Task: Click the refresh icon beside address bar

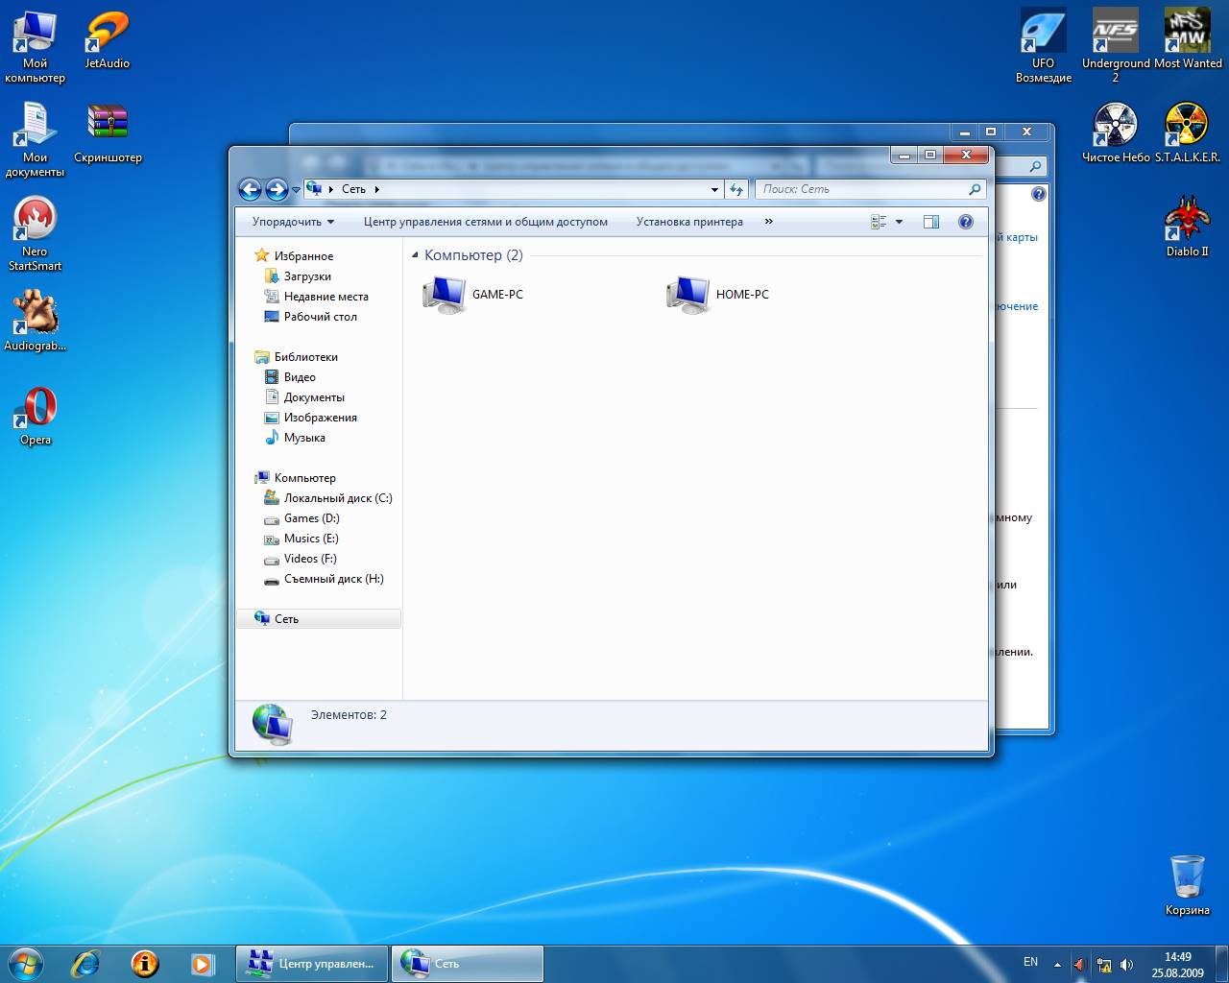Action: tap(736, 189)
